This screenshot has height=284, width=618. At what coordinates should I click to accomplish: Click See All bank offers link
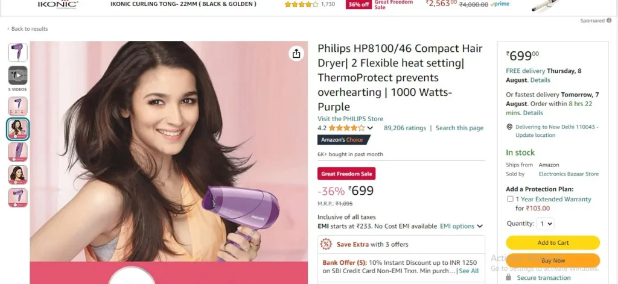click(x=468, y=271)
